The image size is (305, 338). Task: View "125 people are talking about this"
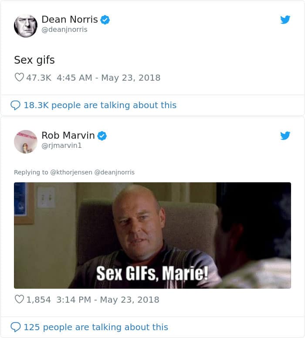[95, 327]
